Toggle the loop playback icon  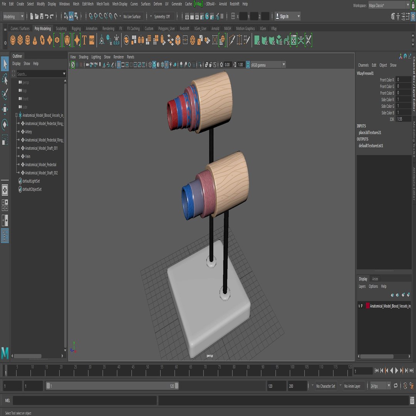[396, 386]
